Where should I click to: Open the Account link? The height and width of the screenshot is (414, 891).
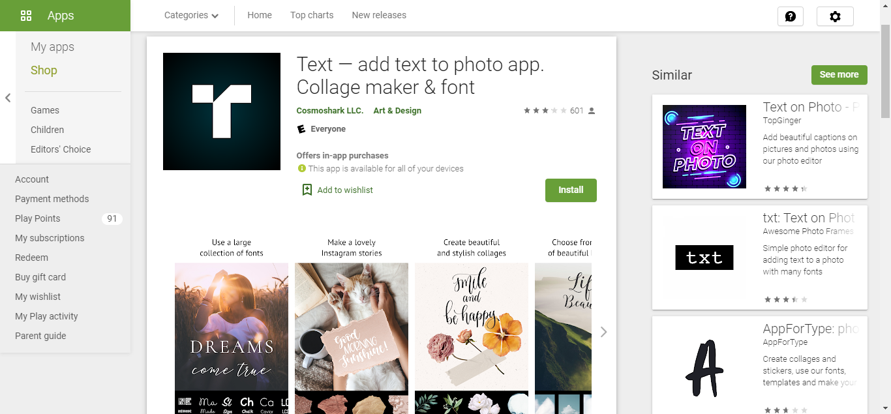32,179
